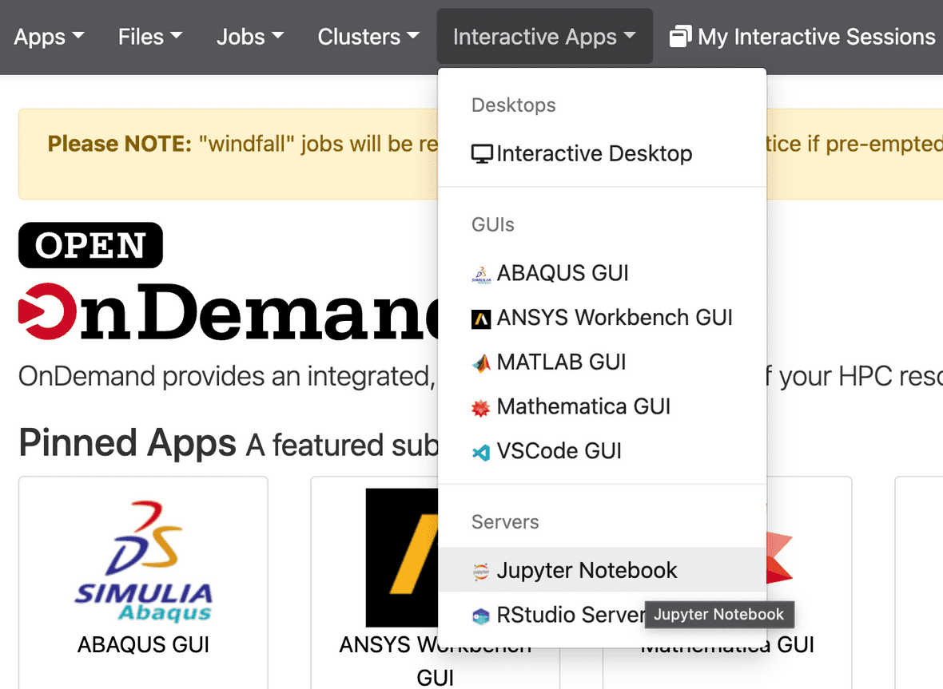Expand the Jobs dropdown menu
This screenshot has height=689, width=943.
[250, 37]
